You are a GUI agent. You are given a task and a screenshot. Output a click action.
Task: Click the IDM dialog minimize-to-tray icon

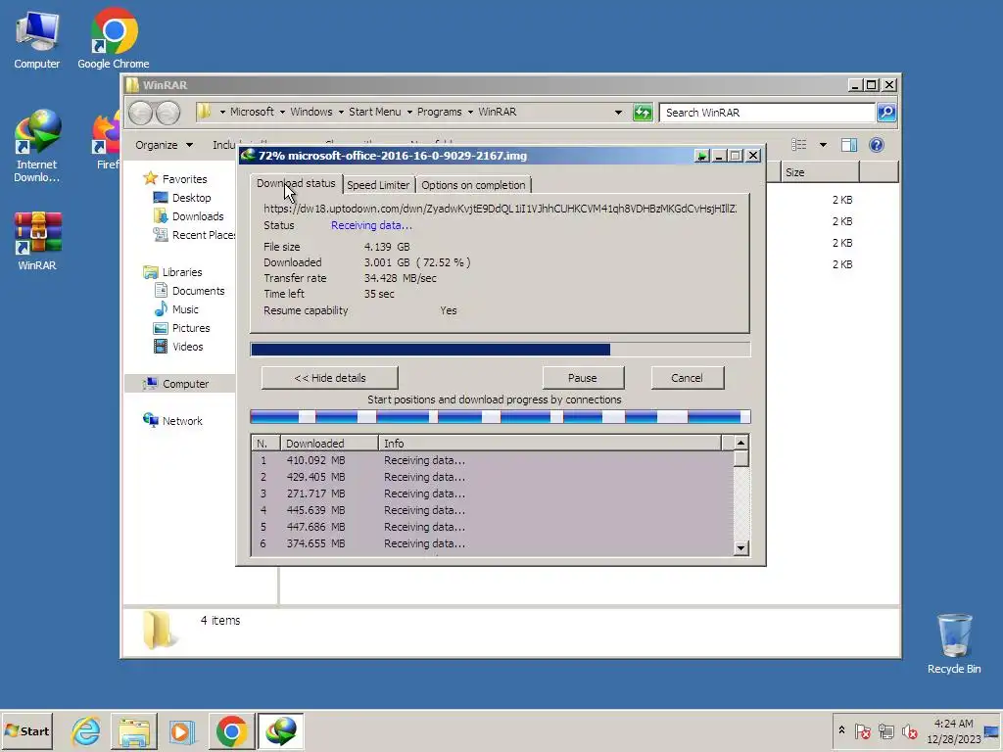point(701,156)
